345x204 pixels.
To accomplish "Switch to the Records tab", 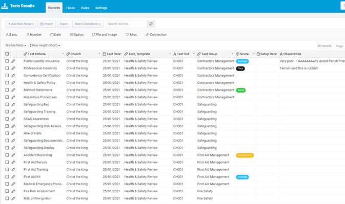I will tap(54, 8).
